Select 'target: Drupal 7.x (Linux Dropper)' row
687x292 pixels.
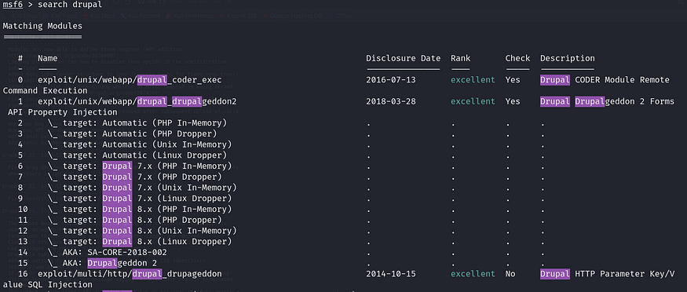coord(140,198)
